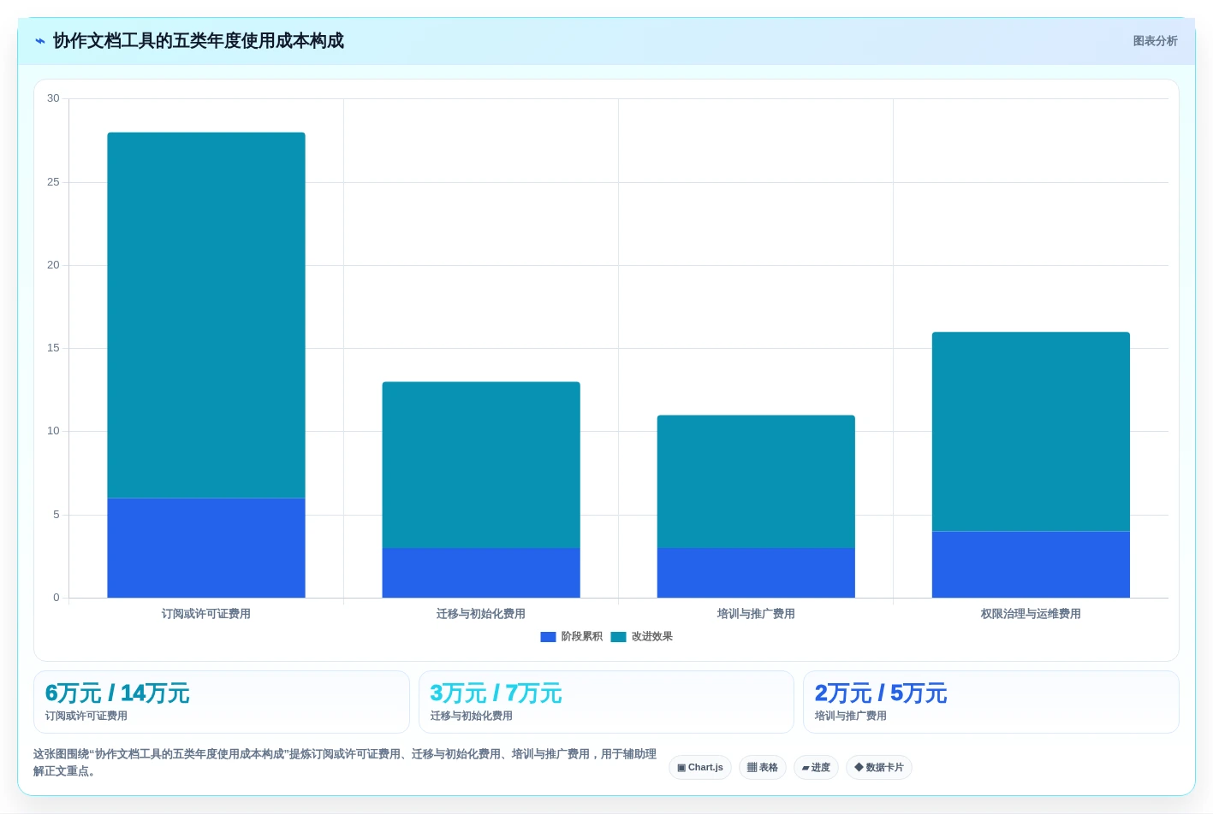Click the y-axis value 25
The height and width of the screenshot is (814, 1213).
click(53, 182)
